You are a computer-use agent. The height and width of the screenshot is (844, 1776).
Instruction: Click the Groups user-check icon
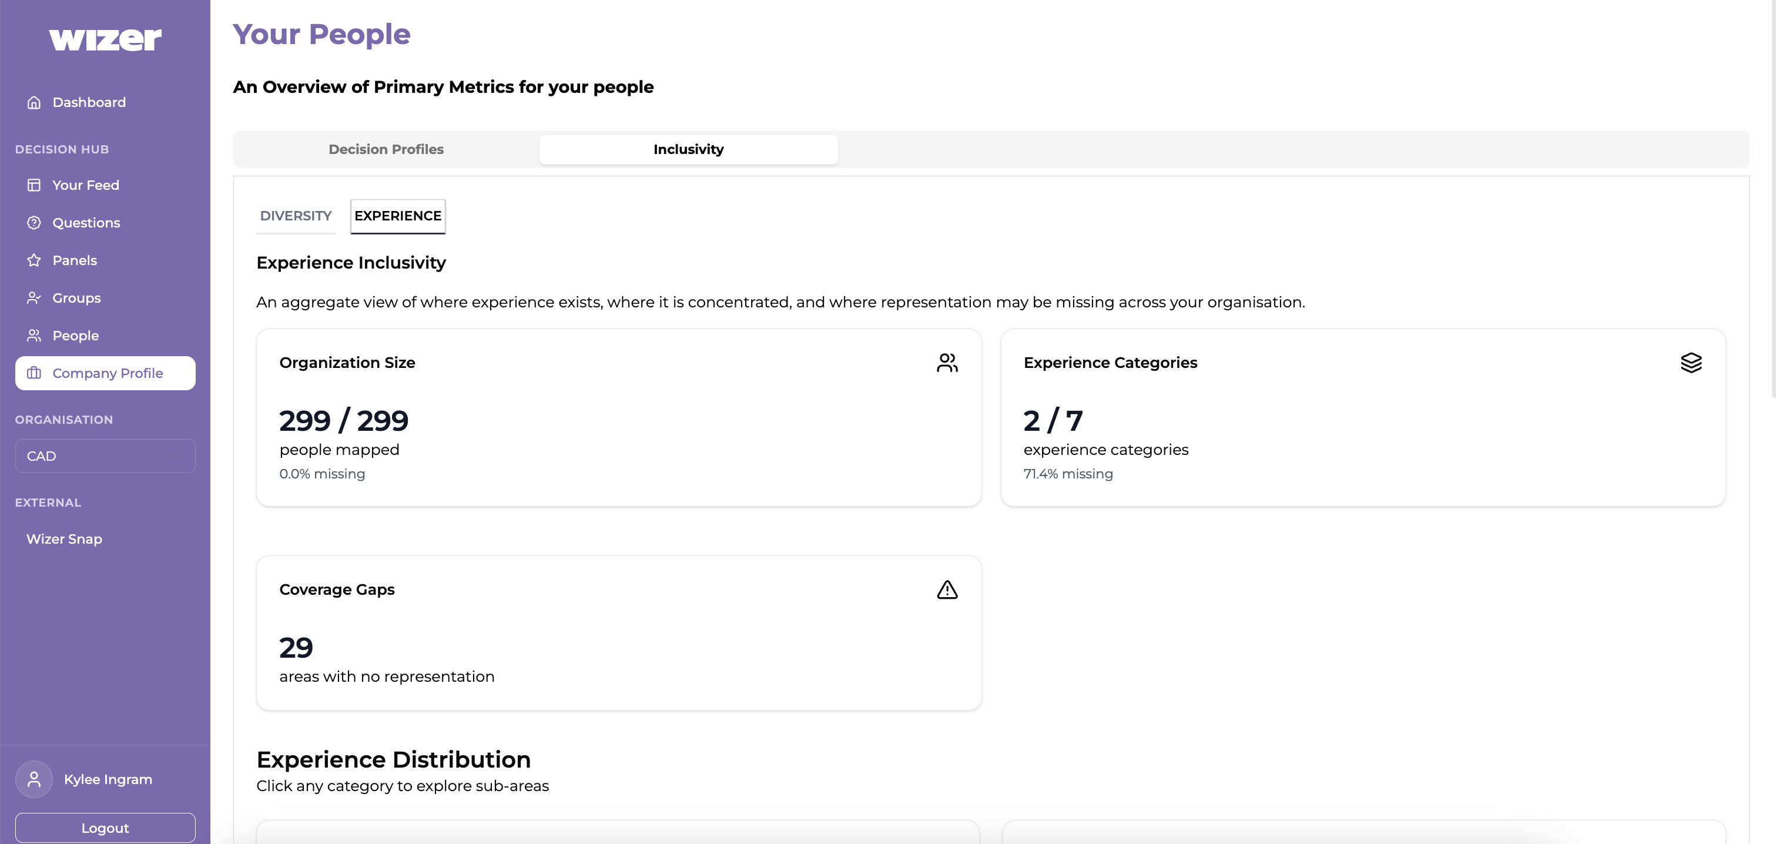(x=33, y=298)
